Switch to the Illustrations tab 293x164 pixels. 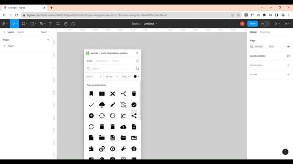coord(102,61)
